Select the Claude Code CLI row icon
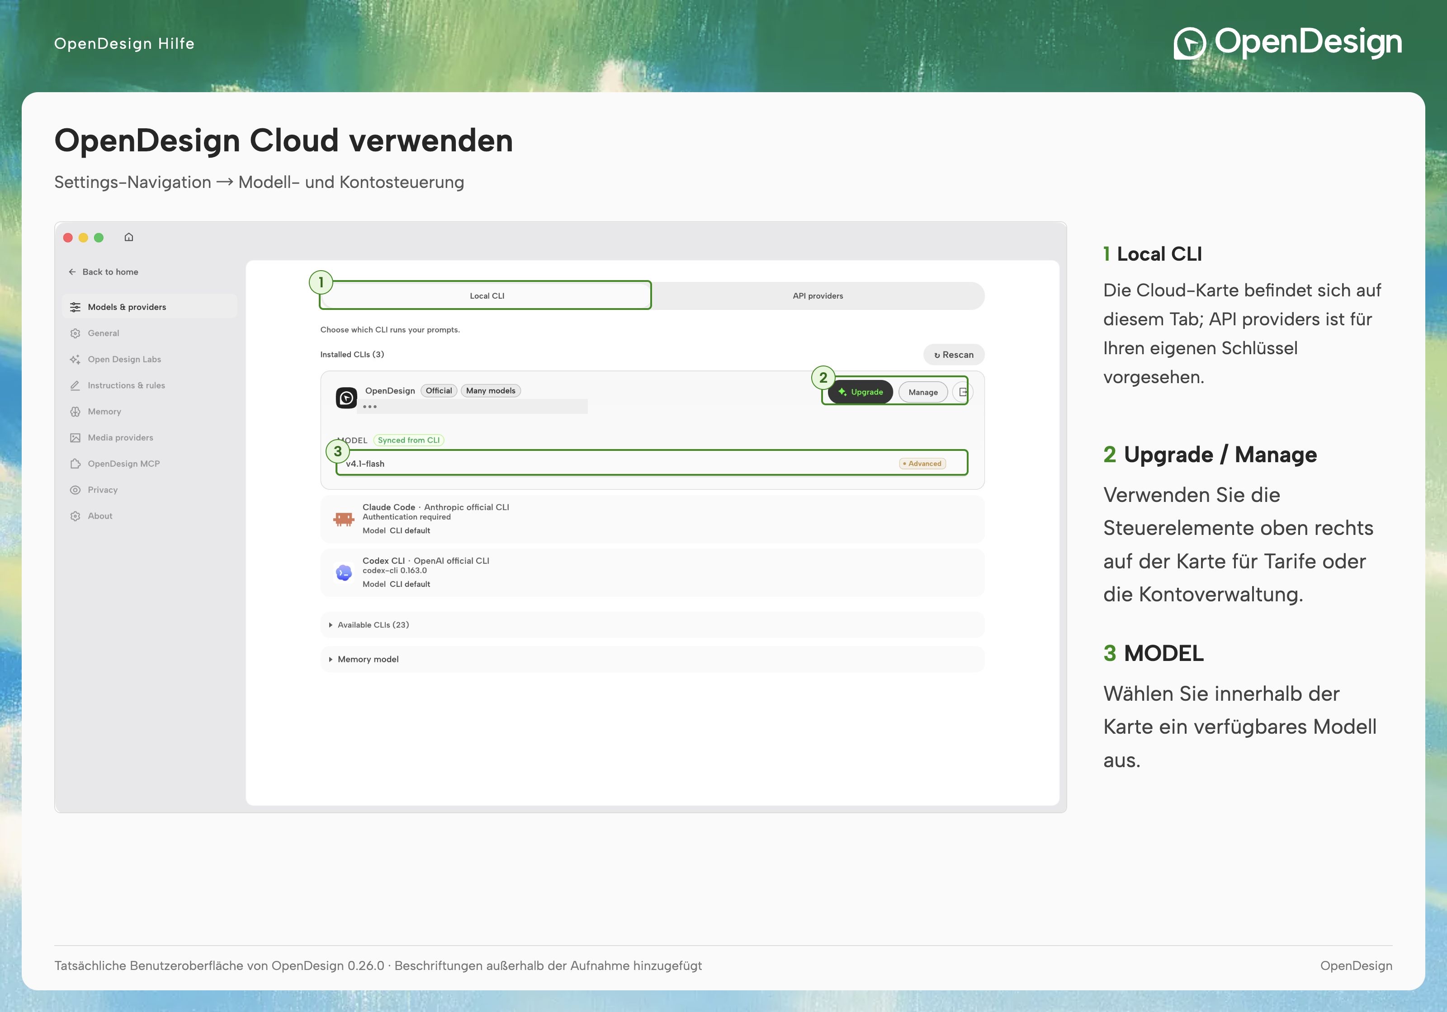The width and height of the screenshot is (1447, 1012). (344, 519)
